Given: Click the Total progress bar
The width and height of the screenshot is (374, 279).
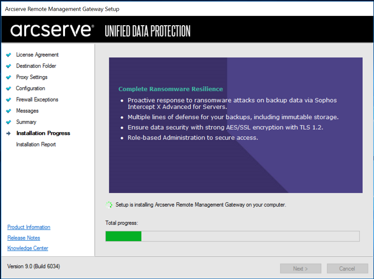Looking at the screenshot, I should pos(232,236).
